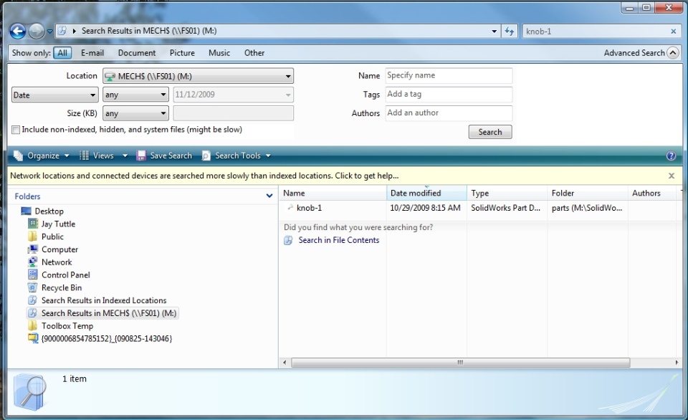688x420 pixels.
Task: Sort by Date modified column header
Action: coord(426,193)
